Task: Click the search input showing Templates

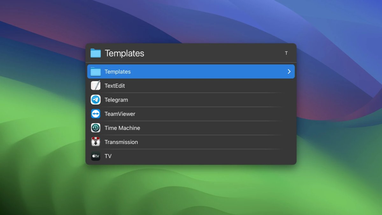Action: pyautogui.click(x=159, y=53)
